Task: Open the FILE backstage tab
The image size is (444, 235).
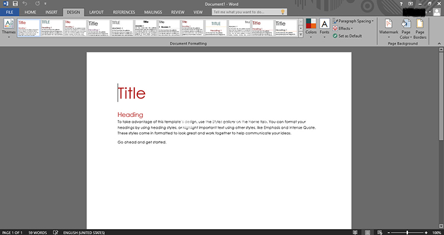Action: [x=9, y=12]
